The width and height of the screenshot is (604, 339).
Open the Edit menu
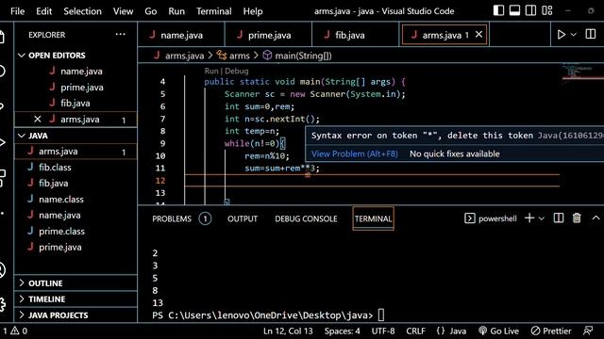(x=44, y=11)
